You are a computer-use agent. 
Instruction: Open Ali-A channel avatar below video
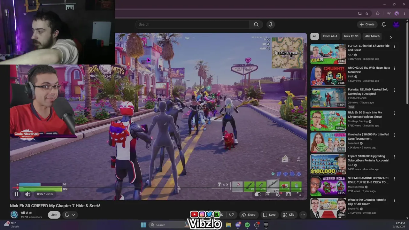point(14,215)
